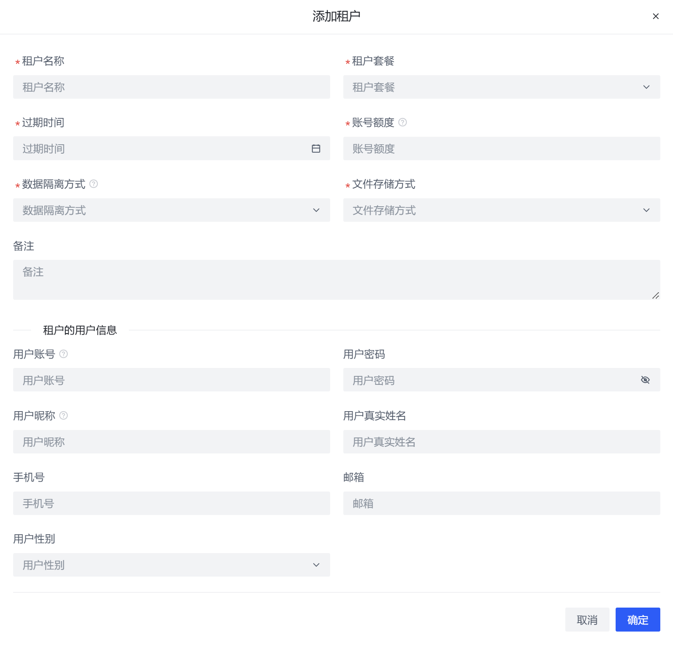Viewport: 673px width, 648px height.
Task: Focus the 备注 textarea
Action: tap(337, 280)
